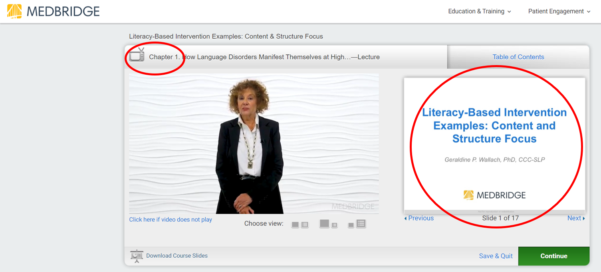601x272 pixels.
Task: Click the Chapter 1 lecture title
Action: [x=264, y=57]
